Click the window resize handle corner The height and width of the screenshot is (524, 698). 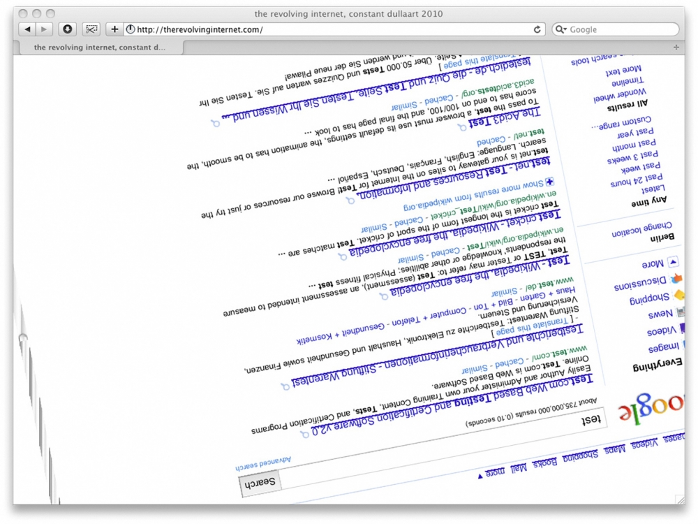coord(680,499)
